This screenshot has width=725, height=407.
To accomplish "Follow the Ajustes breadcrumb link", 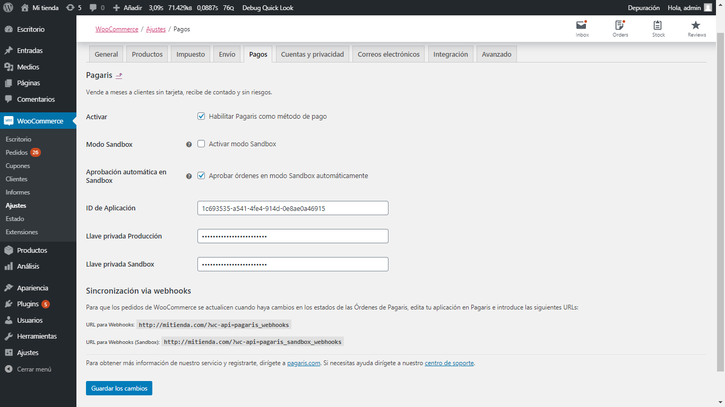I will pos(156,29).
